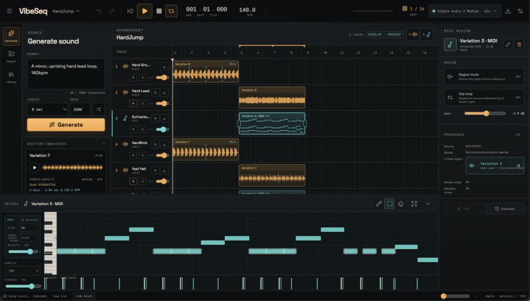Screen dimensions: 530x301
Task: Mute the HardKick track
Action: pyautogui.click(x=133, y=155)
